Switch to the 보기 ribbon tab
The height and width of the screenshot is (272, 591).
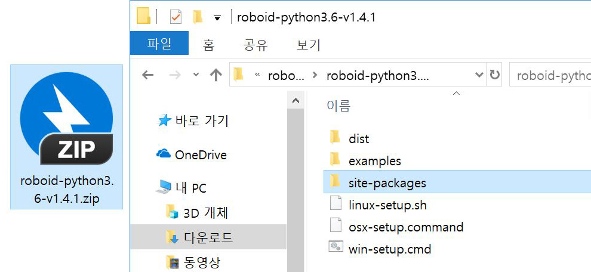[308, 45]
